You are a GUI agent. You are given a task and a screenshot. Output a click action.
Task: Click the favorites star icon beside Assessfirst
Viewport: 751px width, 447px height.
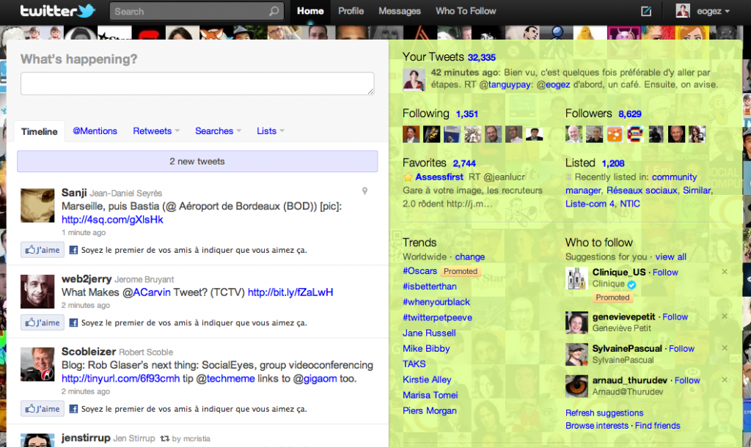click(x=408, y=177)
